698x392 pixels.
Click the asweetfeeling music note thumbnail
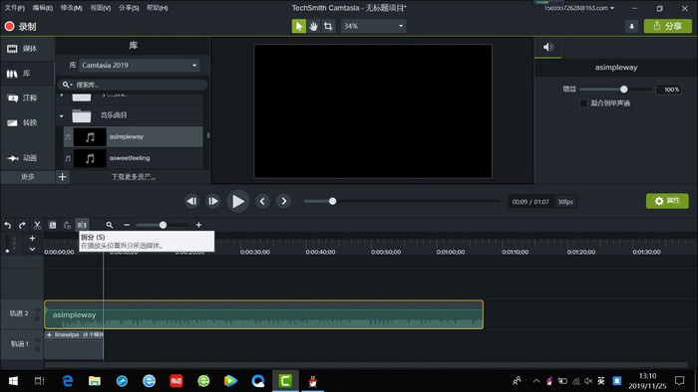(90, 158)
